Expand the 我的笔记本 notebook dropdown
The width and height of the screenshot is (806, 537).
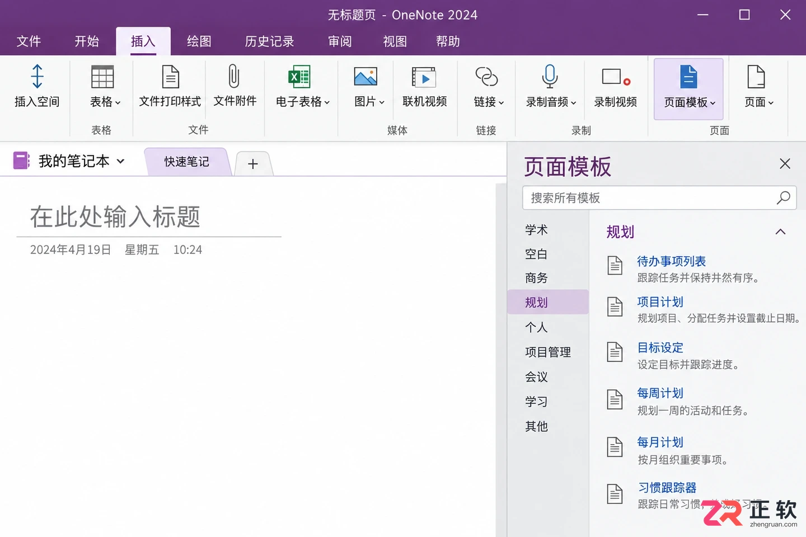click(120, 161)
